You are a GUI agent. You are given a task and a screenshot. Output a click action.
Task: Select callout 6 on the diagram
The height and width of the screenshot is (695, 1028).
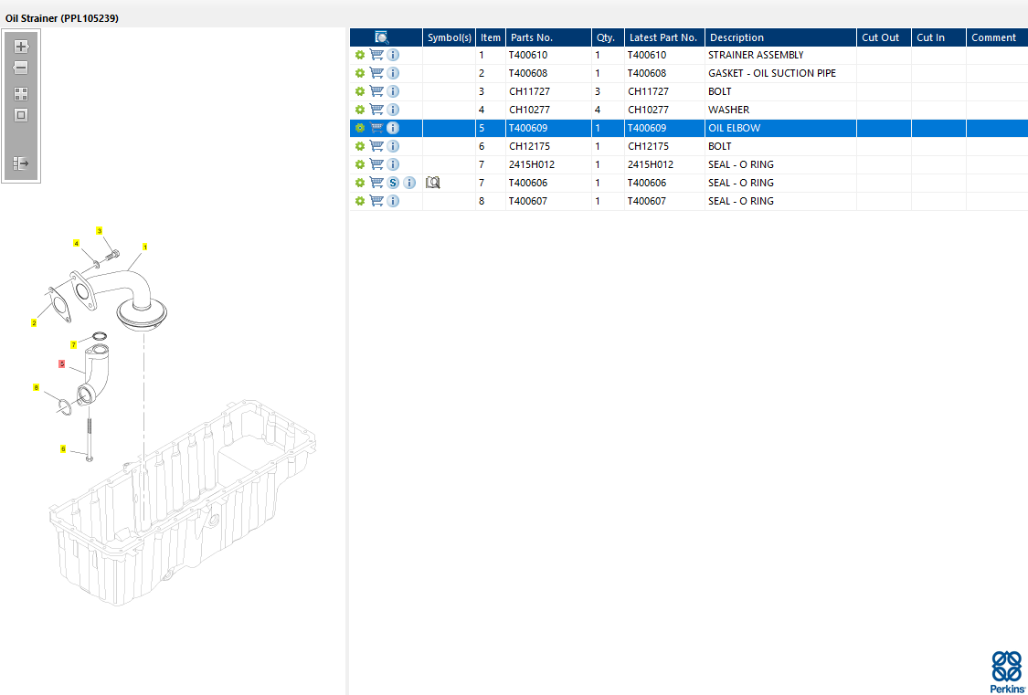click(x=63, y=448)
